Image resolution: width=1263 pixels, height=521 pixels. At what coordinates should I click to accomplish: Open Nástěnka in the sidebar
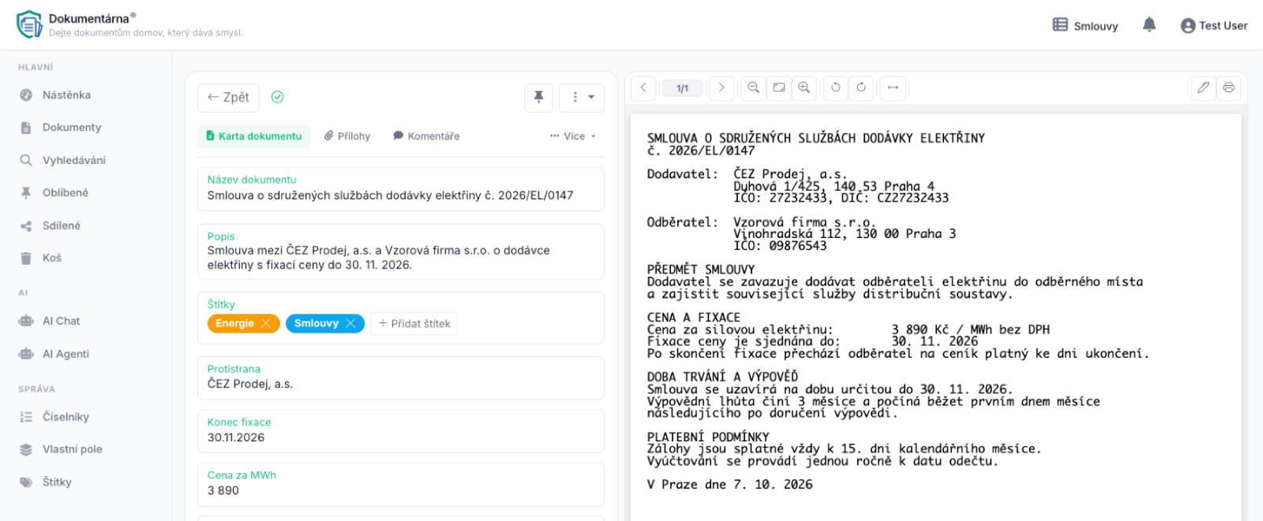pyautogui.click(x=66, y=95)
